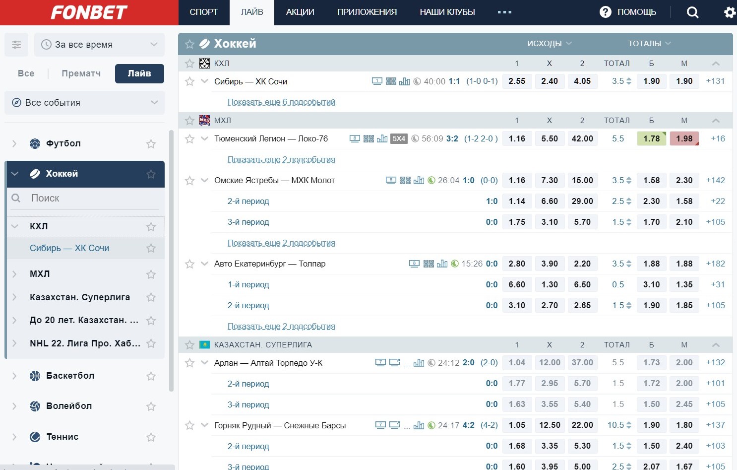Click volleyball icon in sidebar

coord(35,406)
